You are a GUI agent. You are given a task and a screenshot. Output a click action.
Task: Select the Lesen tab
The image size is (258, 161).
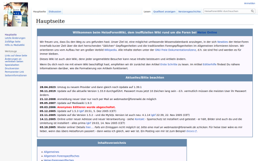coord(147,12)
